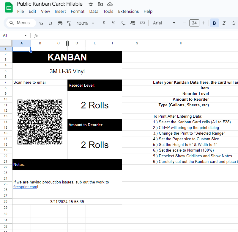Click the 'Reorder Level' label in column H
The image size is (238, 232).
pyautogui.click(x=196, y=94)
